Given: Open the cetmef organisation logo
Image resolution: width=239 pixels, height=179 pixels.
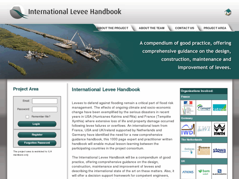Looking at the screenshot, I should tap(219, 108).
